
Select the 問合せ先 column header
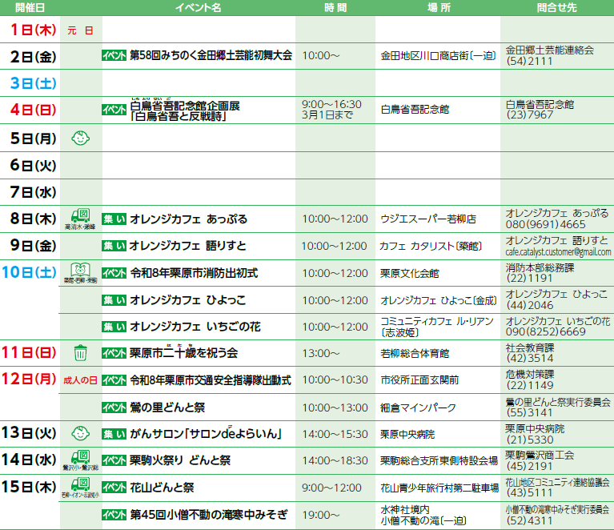(556, 6)
